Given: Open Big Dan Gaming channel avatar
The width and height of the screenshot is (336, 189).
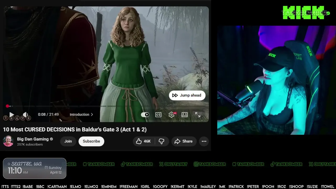Looking at the screenshot, I should click(x=8, y=141).
